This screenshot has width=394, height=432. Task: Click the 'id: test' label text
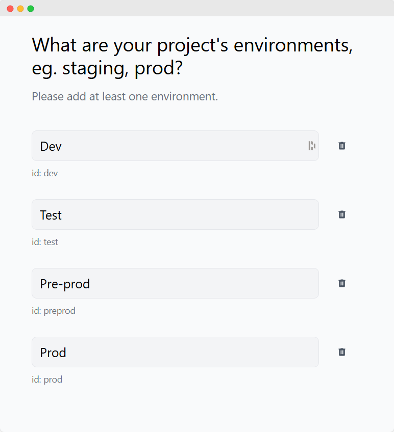pos(45,242)
